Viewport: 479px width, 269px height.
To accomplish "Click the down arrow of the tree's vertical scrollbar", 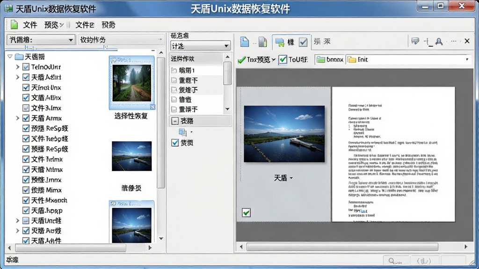I will [161, 239].
